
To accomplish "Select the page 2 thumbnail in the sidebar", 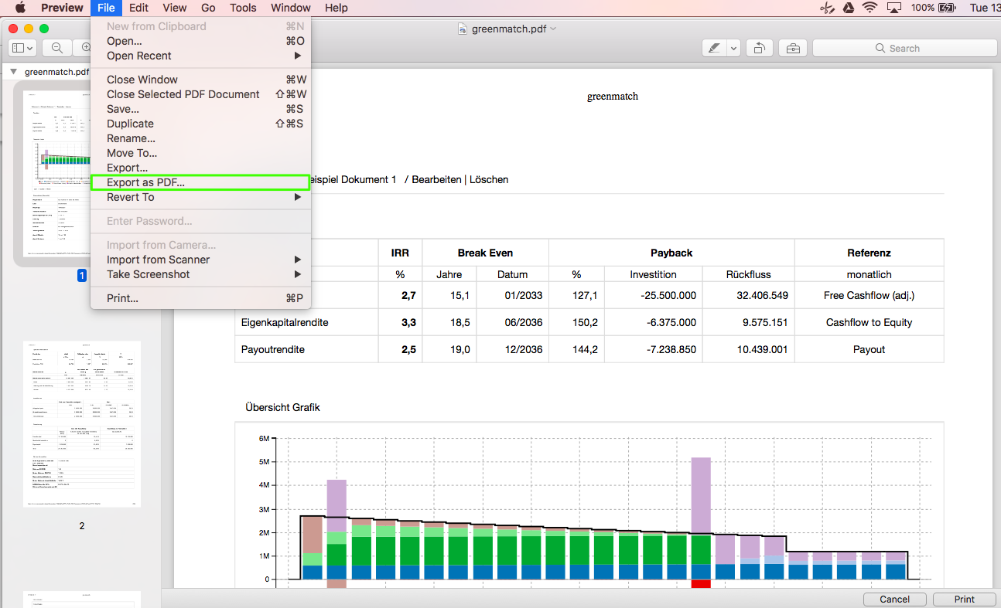I will (82, 423).
